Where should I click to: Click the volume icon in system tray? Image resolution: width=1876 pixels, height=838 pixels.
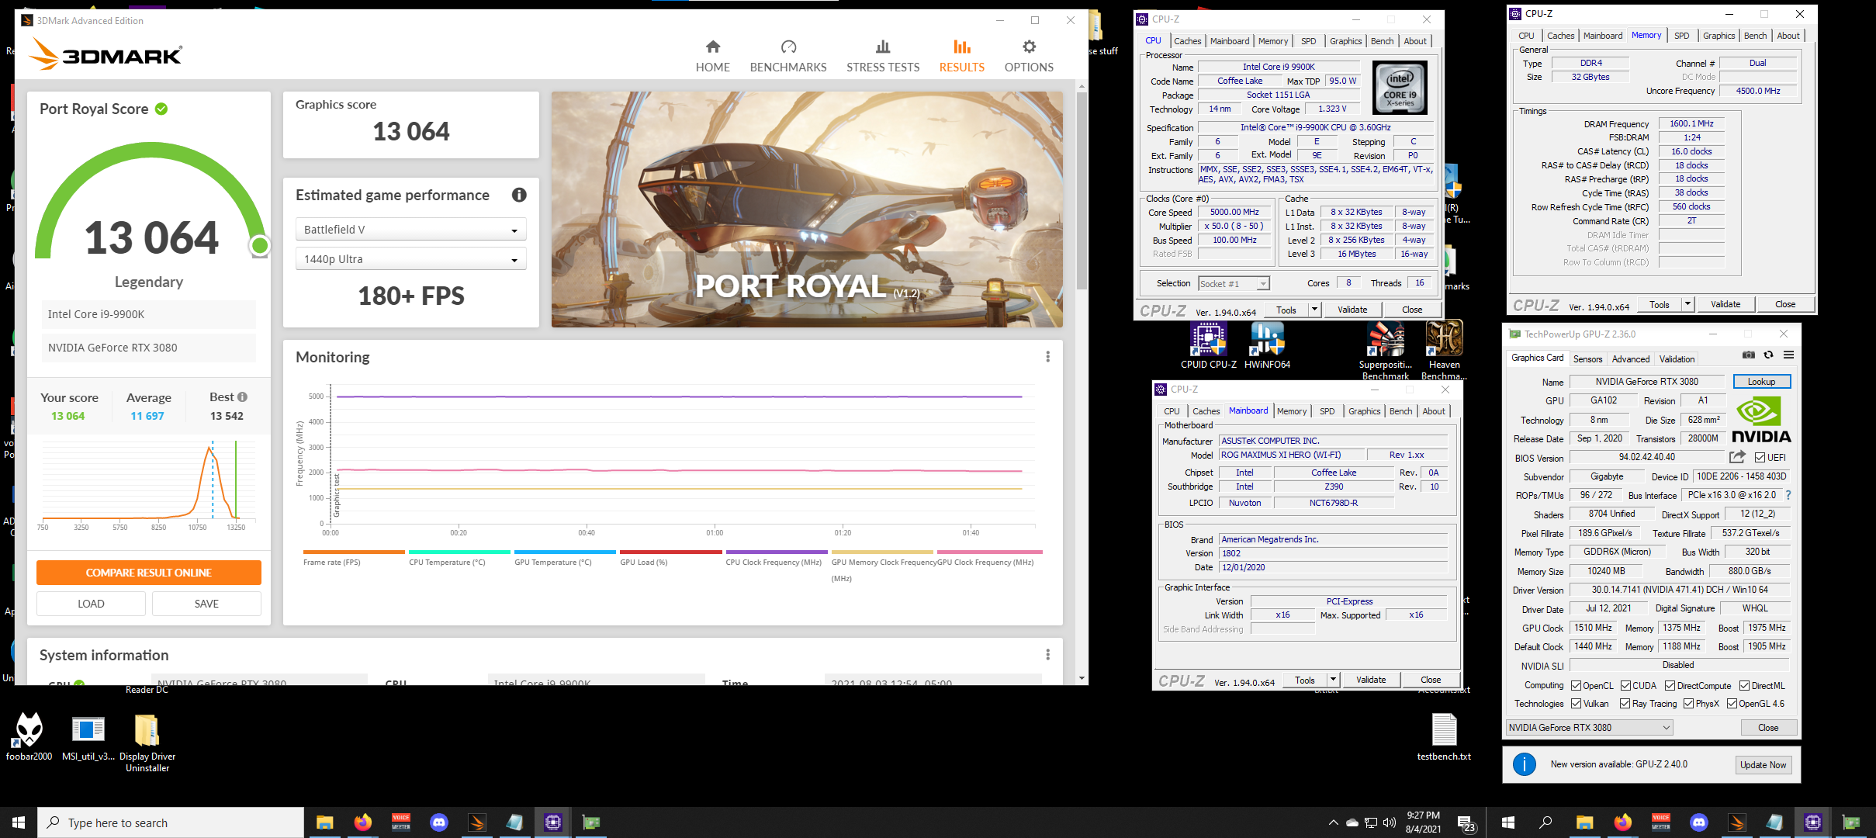coord(1389,822)
